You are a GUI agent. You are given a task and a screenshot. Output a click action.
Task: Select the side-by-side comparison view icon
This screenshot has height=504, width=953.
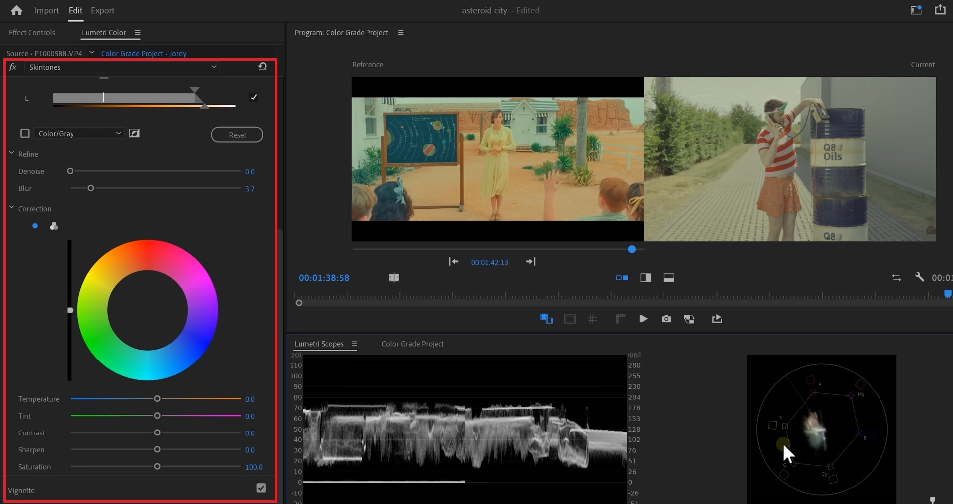click(x=622, y=278)
